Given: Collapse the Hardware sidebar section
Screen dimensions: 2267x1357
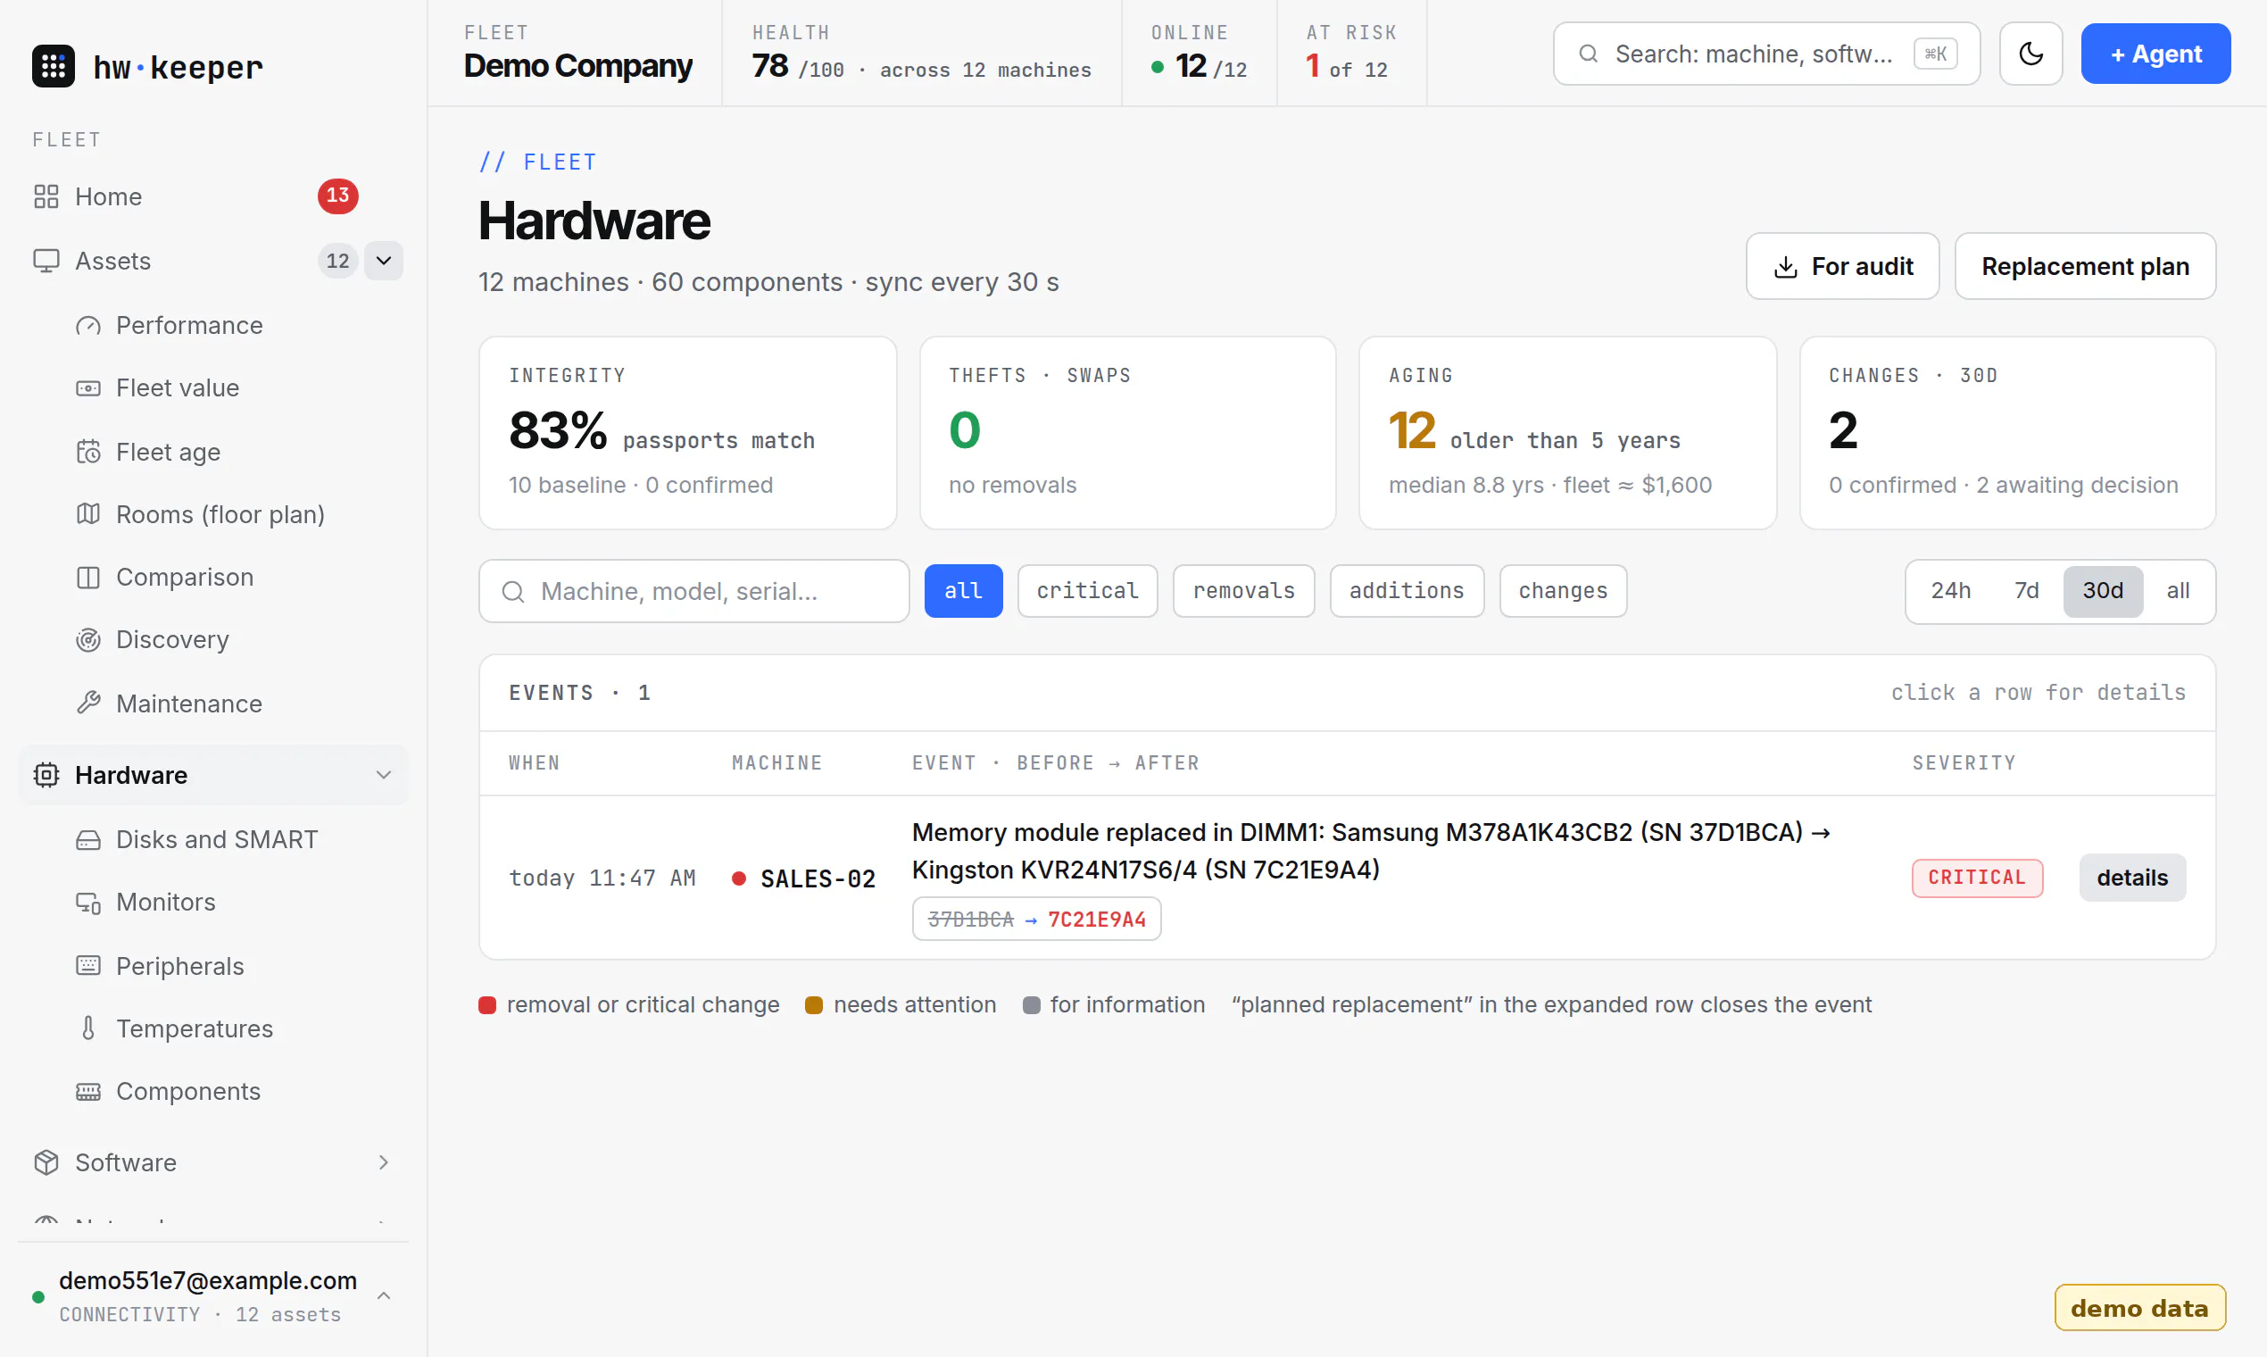Looking at the screenshot, I should pos(384,776).
